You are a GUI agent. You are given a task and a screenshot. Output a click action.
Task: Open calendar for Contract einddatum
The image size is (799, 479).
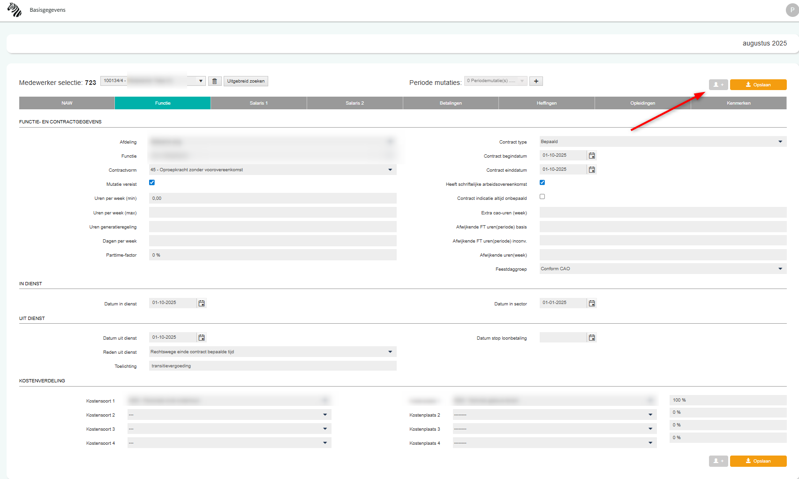(592, 170)
